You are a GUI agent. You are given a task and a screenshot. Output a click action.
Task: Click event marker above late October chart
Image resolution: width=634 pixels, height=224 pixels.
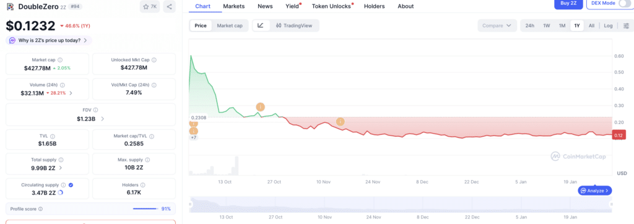(x=261, y=107)
